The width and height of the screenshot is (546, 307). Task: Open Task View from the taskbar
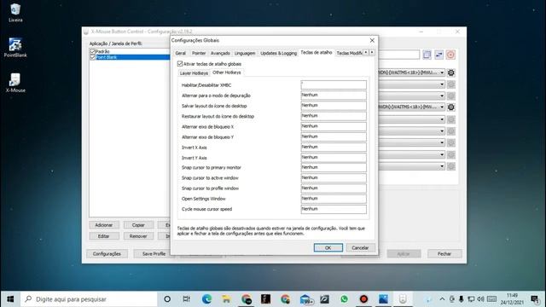(187, 299)
